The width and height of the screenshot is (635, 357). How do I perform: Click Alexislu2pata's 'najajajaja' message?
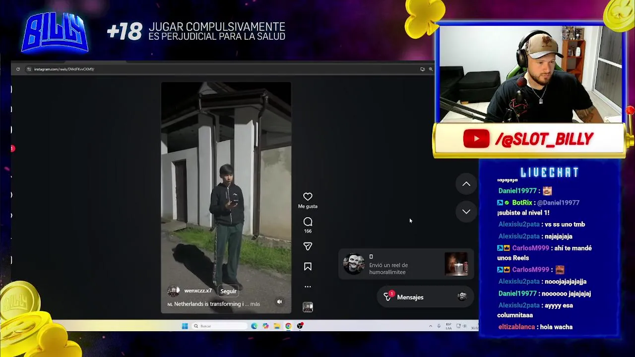click(x=559, y=237)
